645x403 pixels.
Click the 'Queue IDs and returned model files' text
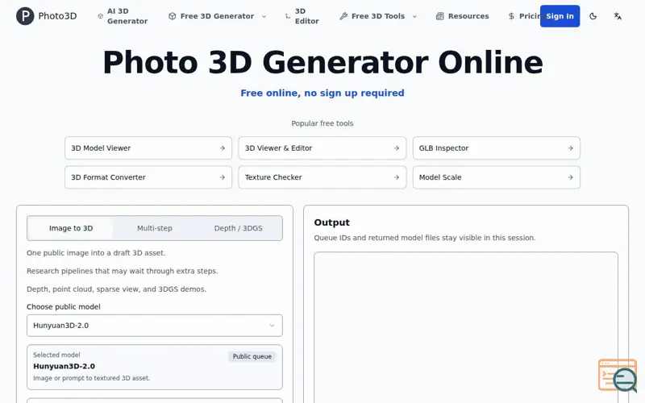pyautogui.click(x=425, y=238)
